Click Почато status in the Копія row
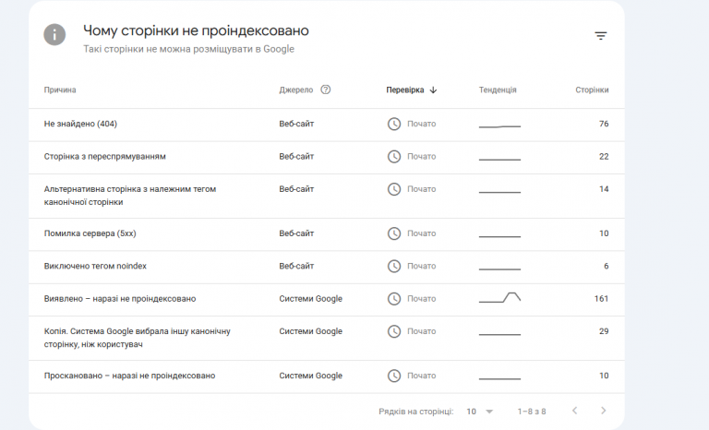The height and width of the screenshot is (430, 709). pos(421,331)
